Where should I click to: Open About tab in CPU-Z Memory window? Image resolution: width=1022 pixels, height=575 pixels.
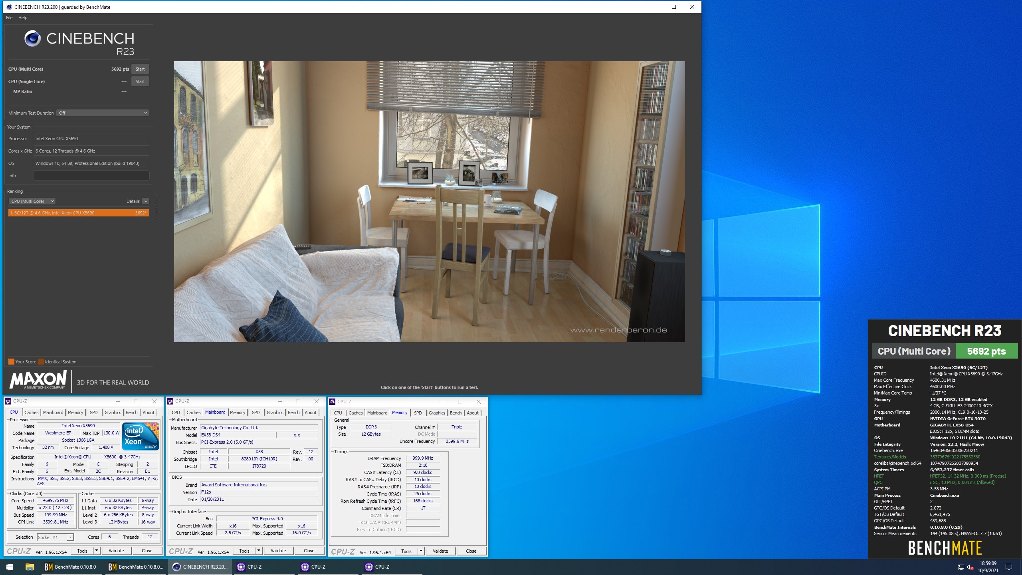473,413
